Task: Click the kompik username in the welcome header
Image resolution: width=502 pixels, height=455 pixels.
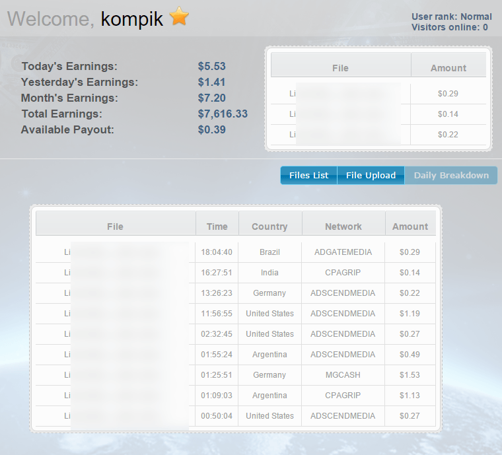Action: 132,18
